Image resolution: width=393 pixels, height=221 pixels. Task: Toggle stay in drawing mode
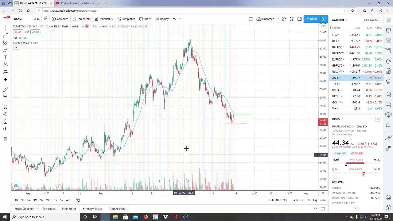point(5,114)
